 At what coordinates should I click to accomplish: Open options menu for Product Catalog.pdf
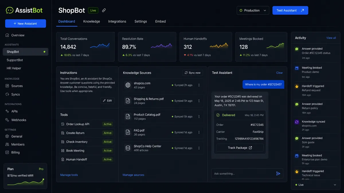click(199, 117)
